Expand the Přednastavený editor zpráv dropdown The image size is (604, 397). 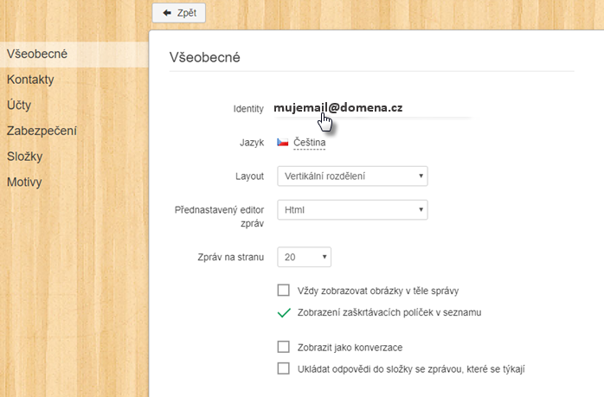coord(352,210)
